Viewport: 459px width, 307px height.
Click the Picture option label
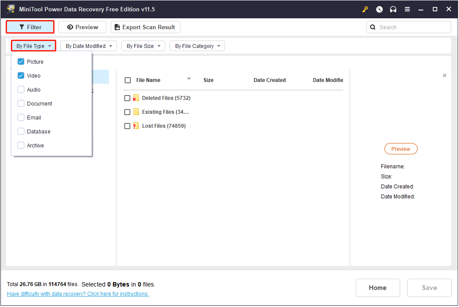[35, 62]
